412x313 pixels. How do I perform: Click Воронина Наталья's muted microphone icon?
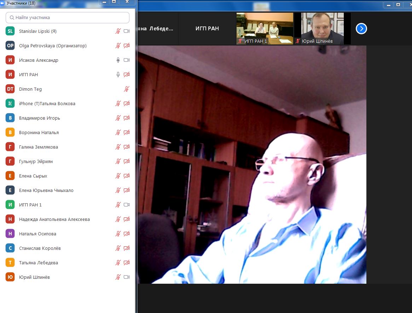[x=118, y=132]
